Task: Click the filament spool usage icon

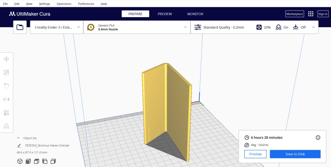Action: [x=247, y=145]
